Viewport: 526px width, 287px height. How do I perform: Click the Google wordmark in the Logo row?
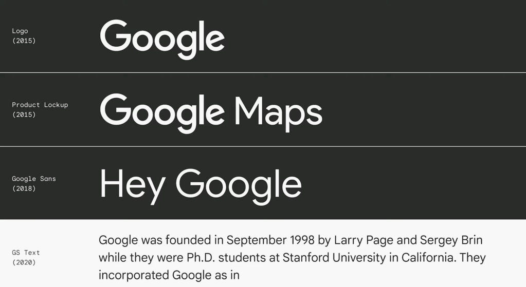tap(162, 37)
